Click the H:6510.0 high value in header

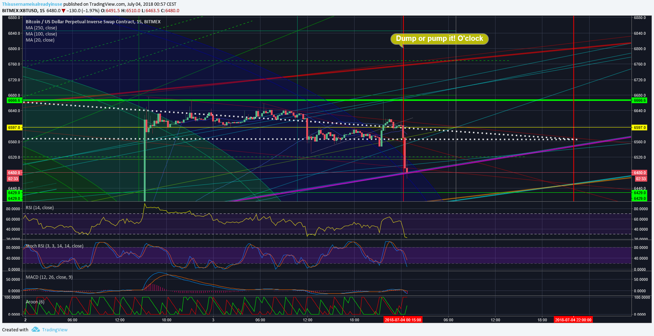click(131, 11)
